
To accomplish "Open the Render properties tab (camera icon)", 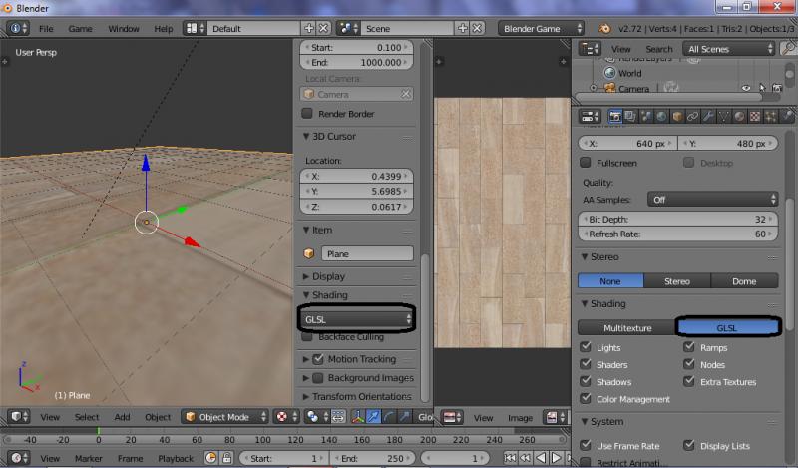I will point(614,117).
